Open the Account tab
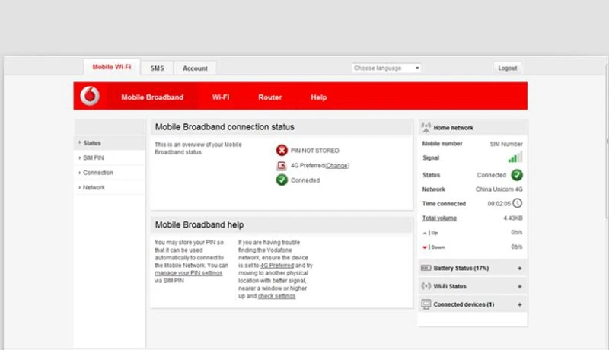 (x=195, y=68)
